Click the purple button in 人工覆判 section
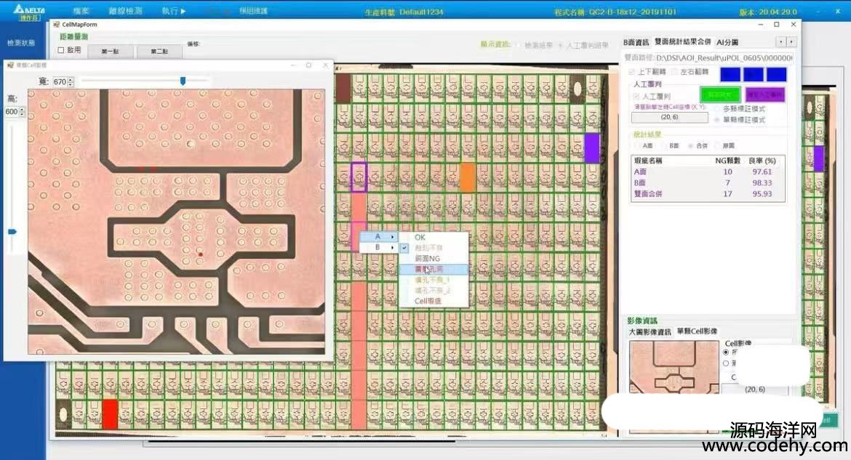Viewport: 851px width, 460px height. click(x=765, y=95)
